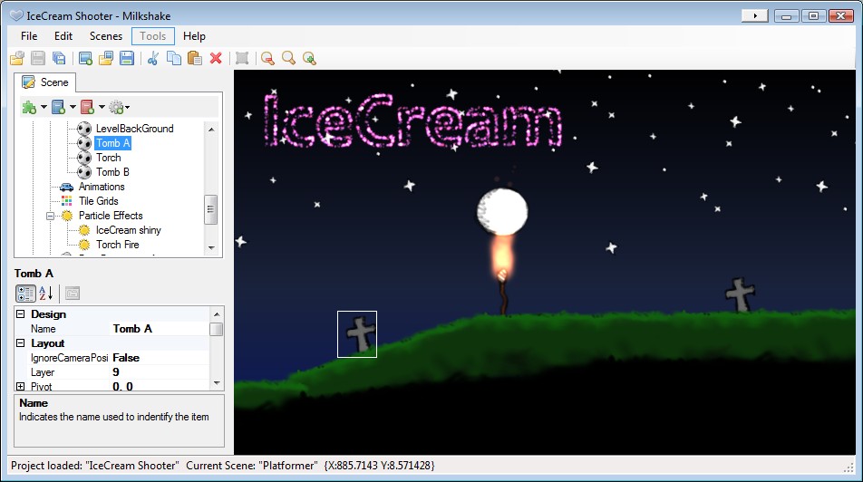Click the Name property value field
This screenshot has width=863, height=482.
[x=160, y=329]
